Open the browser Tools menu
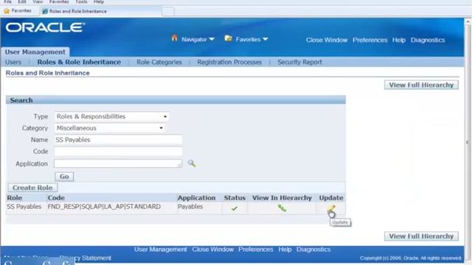 point(81,1)
